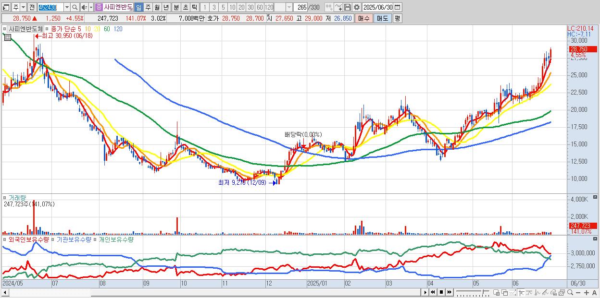Click the overlapping windows icon at bottom
The width and height of the screenshot is (600, 298).
click(505, 293)
